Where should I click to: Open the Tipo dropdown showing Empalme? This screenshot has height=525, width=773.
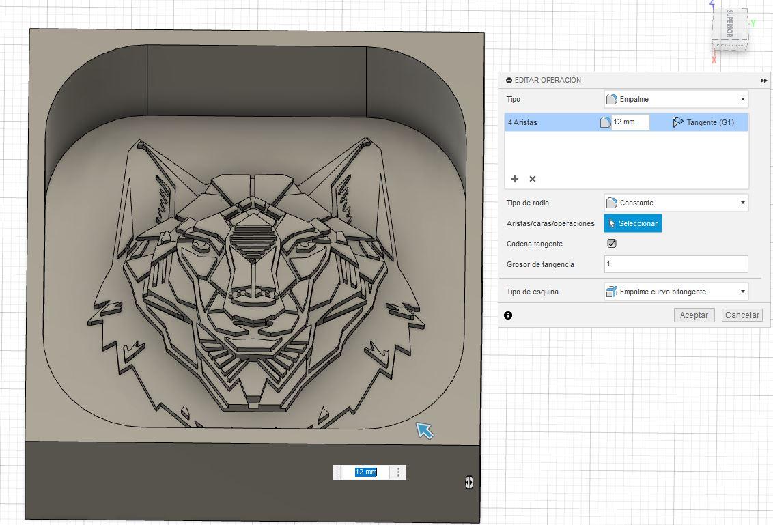pyautogui.click(x=675, y=99)
